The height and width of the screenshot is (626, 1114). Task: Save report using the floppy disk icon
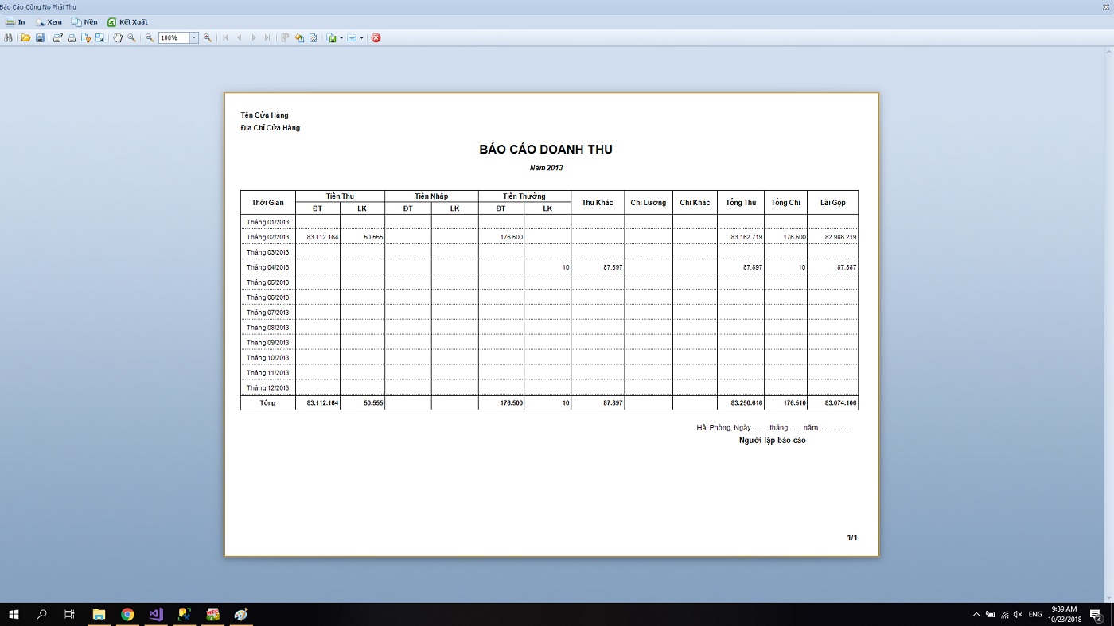point(40,37)
